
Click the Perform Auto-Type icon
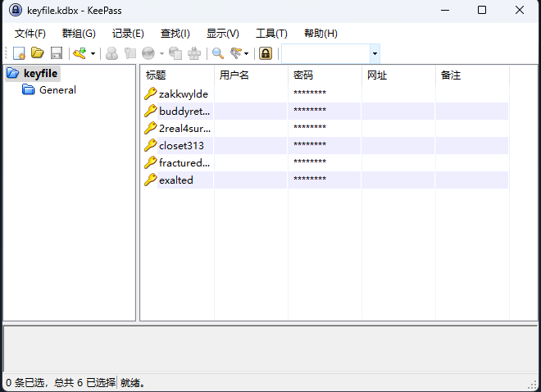(x=194, y=53)
